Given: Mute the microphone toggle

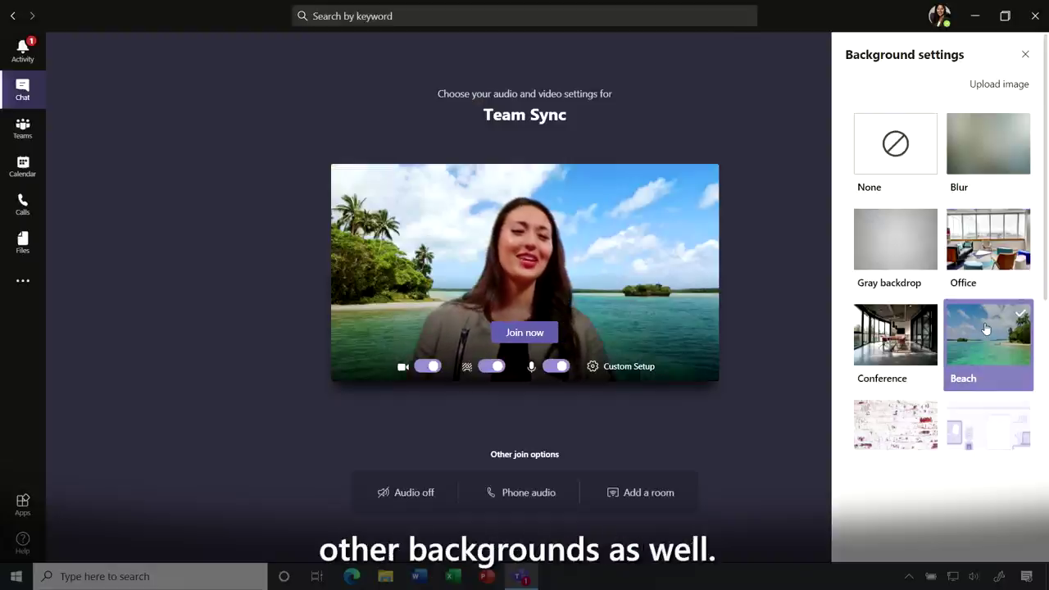Looking at the screenshot, I should pyautogui.click(x=556, y=366).
